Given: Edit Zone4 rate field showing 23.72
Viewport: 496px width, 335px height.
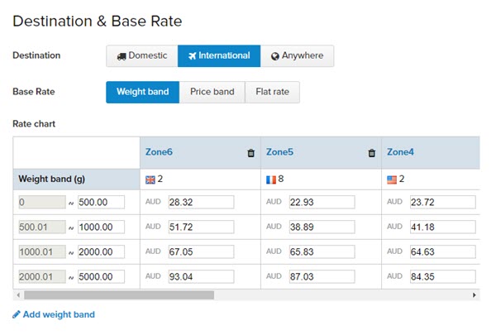Looking at the screenshot, I should pos(443,202).
